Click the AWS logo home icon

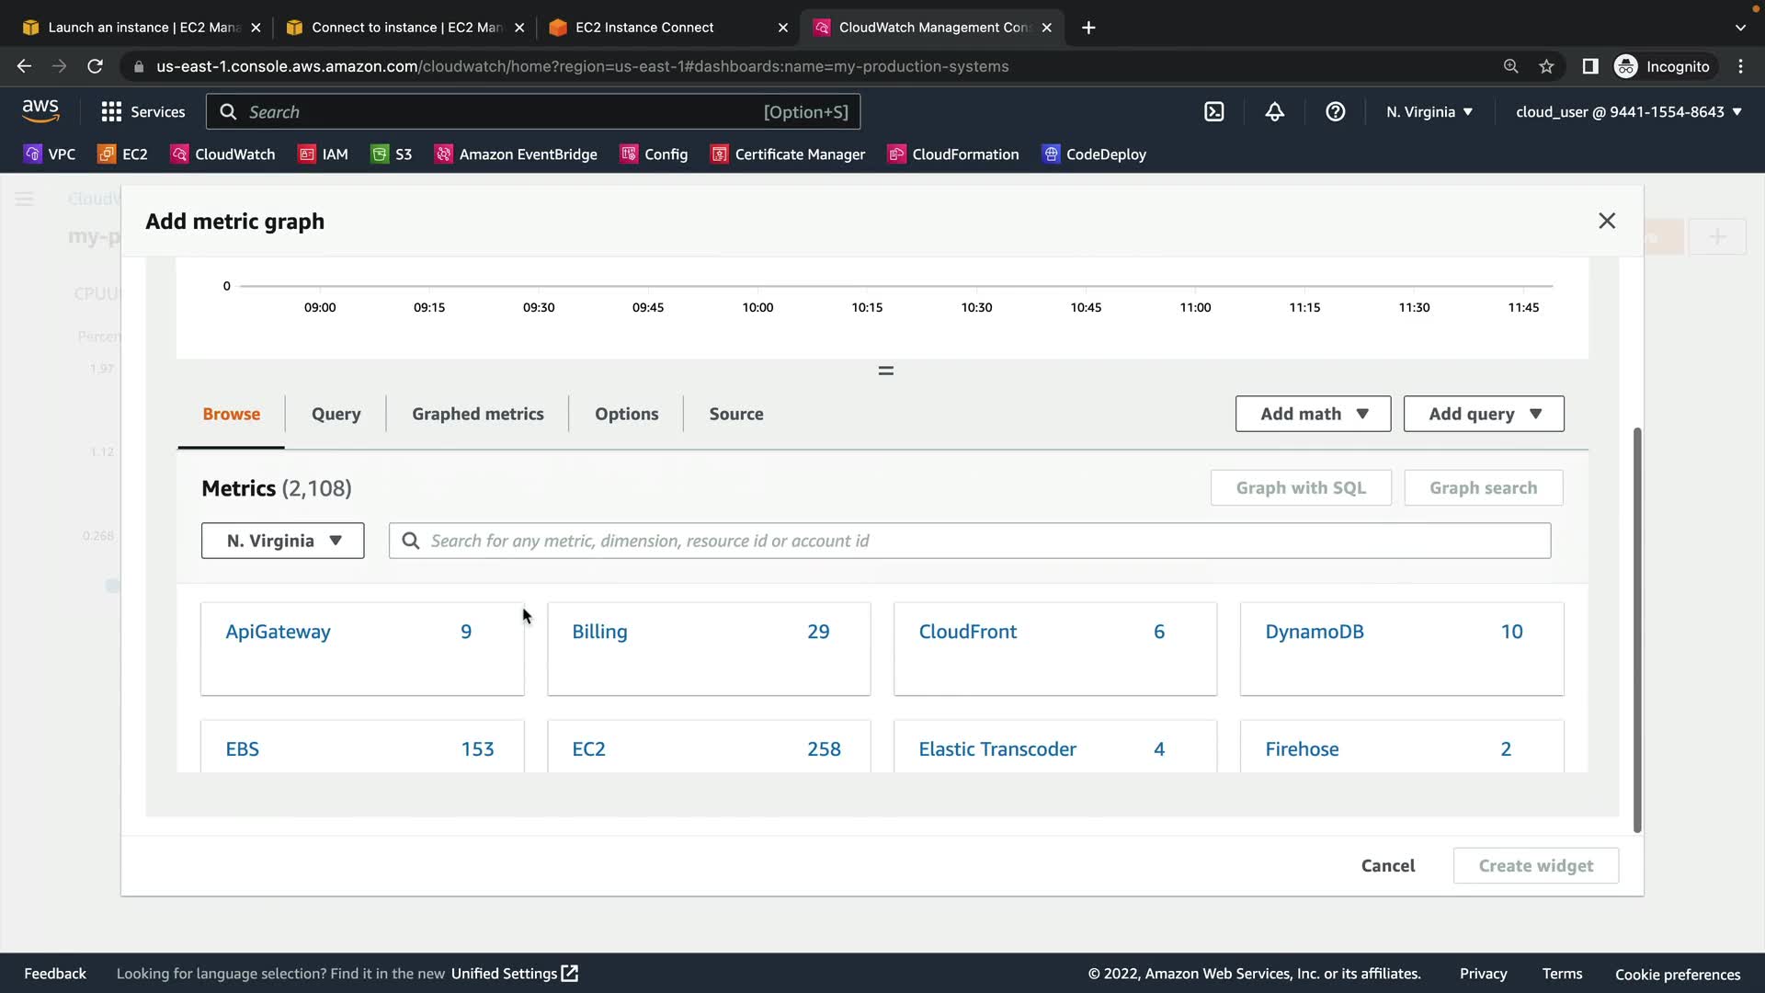(40, 110)
